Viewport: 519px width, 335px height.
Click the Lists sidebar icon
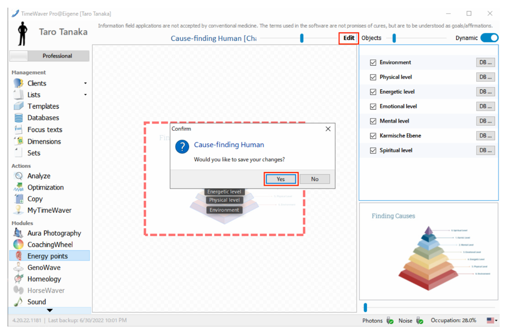(x=18, y=95)
